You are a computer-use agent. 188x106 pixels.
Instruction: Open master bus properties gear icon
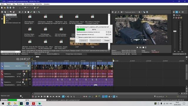coord(174,12)
